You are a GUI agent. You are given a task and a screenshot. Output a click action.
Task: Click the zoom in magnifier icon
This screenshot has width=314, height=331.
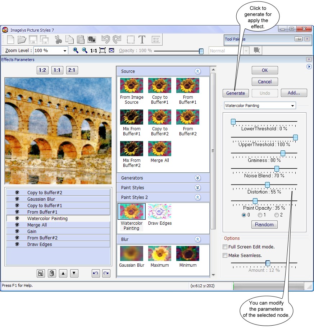pyautogui.click(x=76, y=51)
